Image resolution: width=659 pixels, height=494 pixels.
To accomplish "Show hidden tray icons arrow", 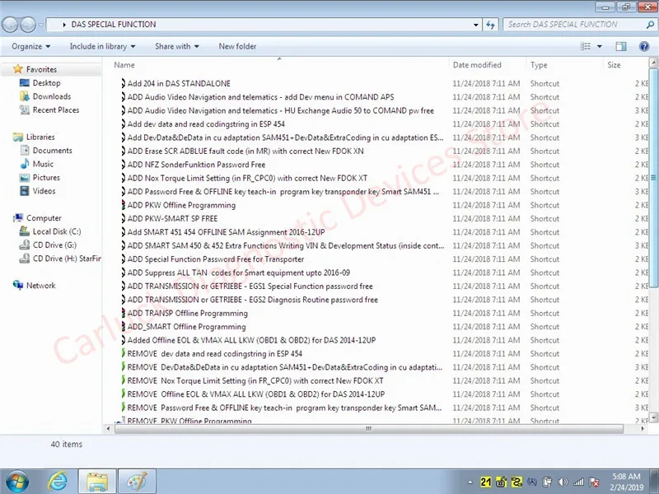I will [x=470, y=482].
